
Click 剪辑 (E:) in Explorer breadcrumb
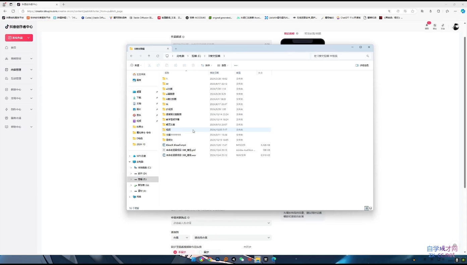(196, 56)
